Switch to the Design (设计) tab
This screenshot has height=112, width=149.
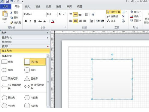click(38, 7)
